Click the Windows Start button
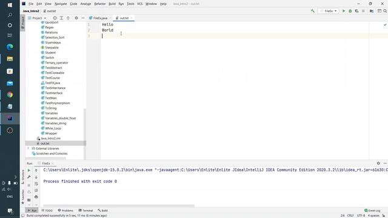This screenshot has height=218, width=388. tap(10, 5)
